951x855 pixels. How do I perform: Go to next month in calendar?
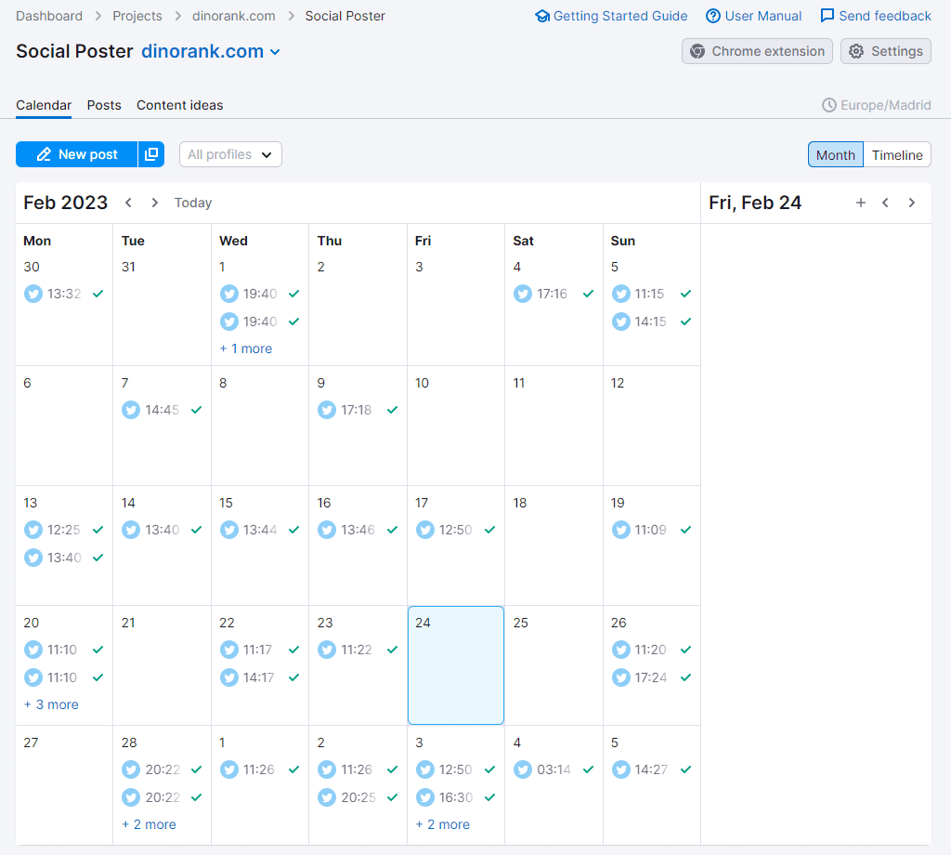tap(155, 203)
